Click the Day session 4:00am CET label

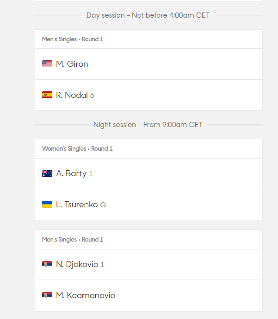(148, 15)
